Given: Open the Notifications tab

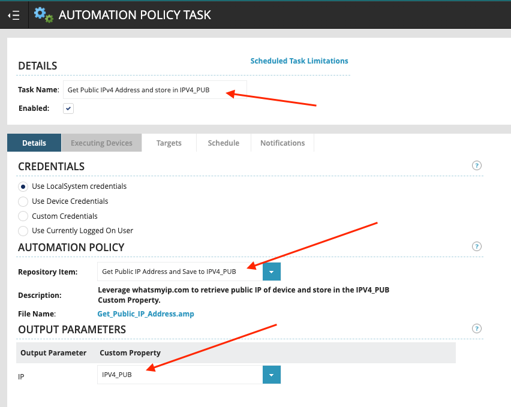Looking at the screenshot, I should tap(282, 143).
